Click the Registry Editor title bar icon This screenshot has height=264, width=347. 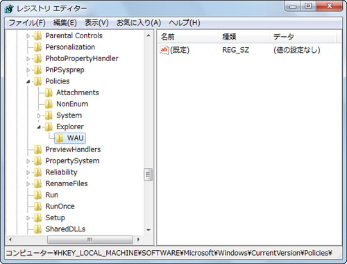(9, 9)
